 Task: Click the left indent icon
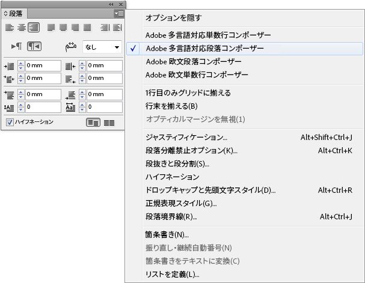click(x=9, y=66)
